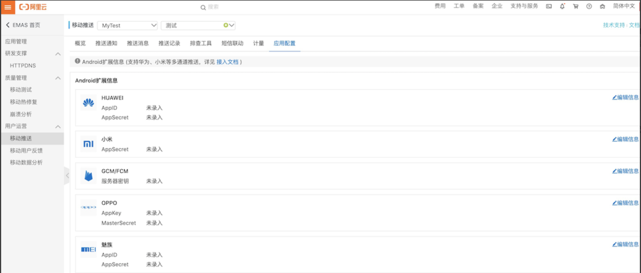
Task: Edit HUAWEI info via 编辑信息
Action: tap(626, 97)
